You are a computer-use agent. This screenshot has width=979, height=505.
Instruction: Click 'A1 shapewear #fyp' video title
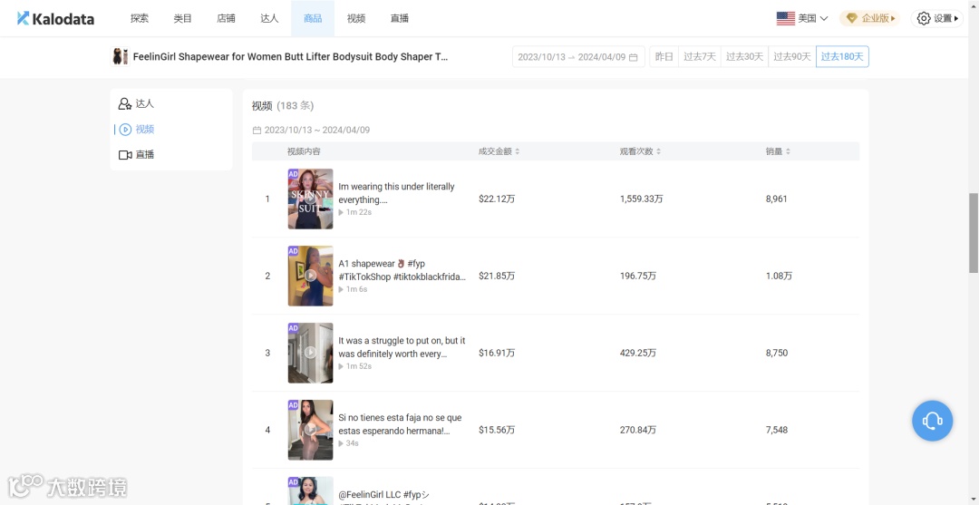402,270
